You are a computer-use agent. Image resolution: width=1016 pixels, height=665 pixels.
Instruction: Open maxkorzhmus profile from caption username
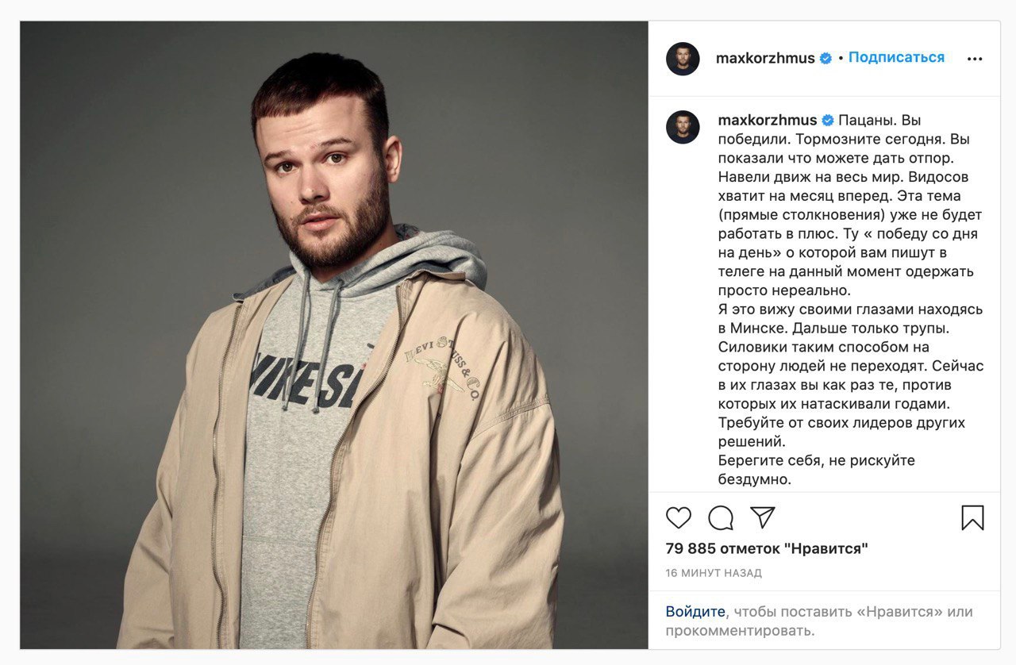click(768, 121)
